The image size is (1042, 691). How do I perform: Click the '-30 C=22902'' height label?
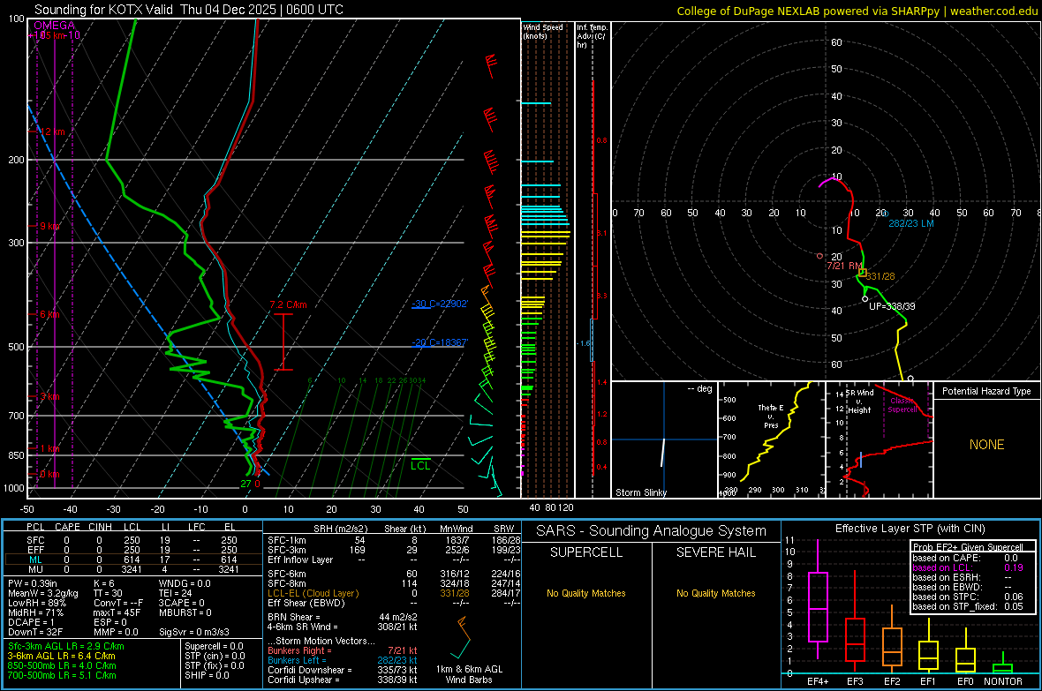click(440, 304)
